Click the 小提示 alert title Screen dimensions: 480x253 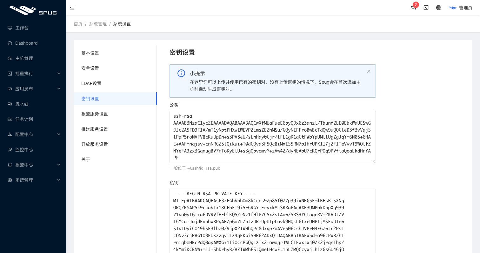click(x=197, y=73)
